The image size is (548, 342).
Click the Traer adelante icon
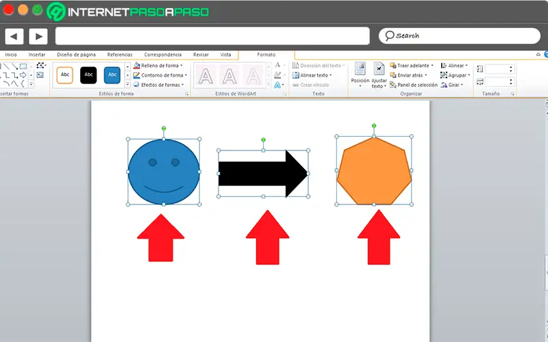393,66
